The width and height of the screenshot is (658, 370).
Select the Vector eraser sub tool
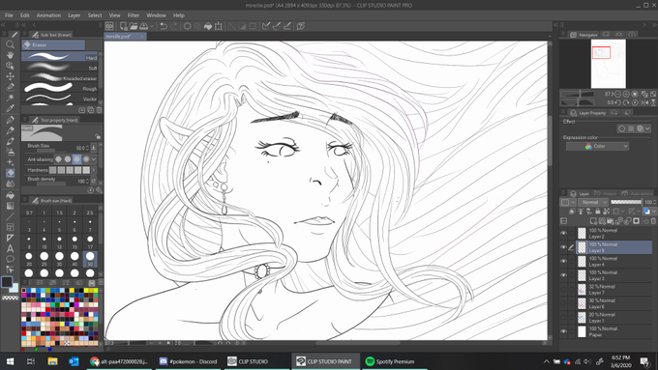tap(59, 99)
